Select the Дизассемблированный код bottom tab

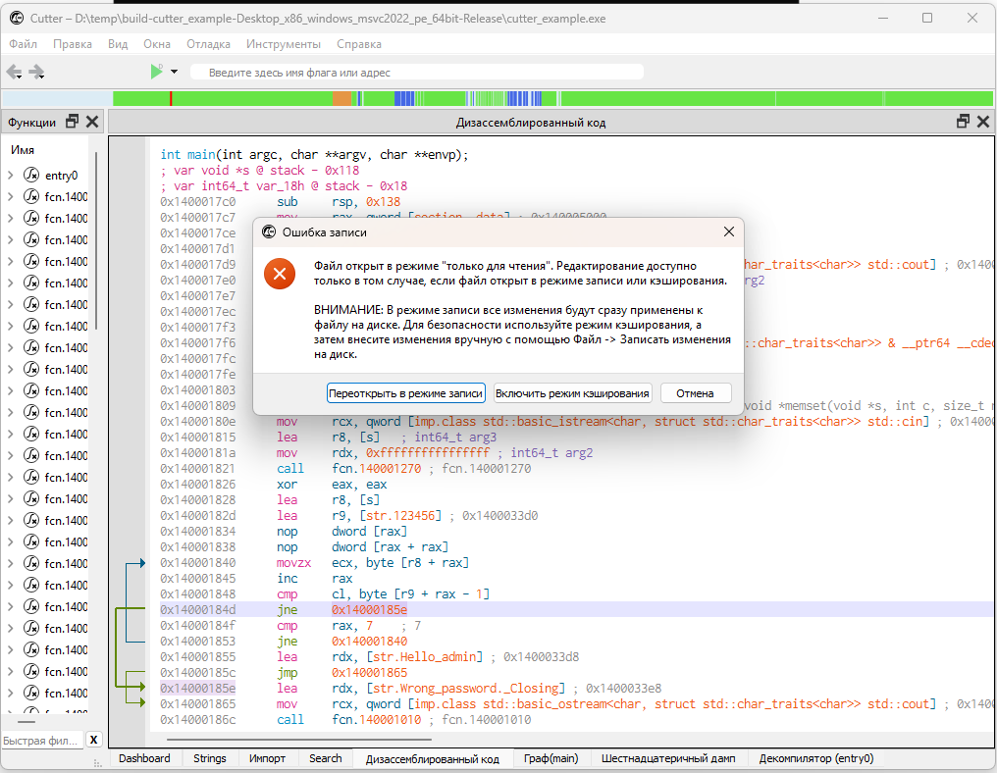pos(433,759)
